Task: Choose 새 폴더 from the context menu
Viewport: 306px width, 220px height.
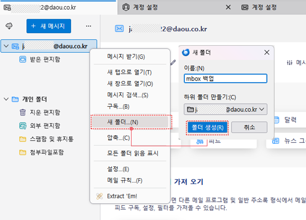Action: 123,122
